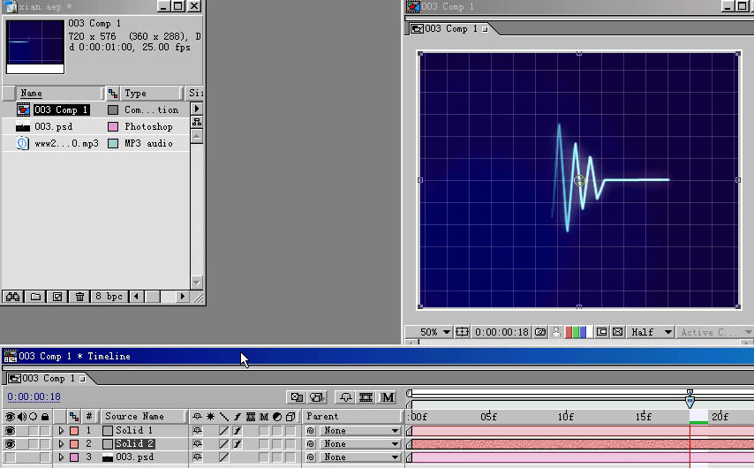Screen dimensions: 754x468
Task: Open the project flowchart view icon
Action: [197, 122]
